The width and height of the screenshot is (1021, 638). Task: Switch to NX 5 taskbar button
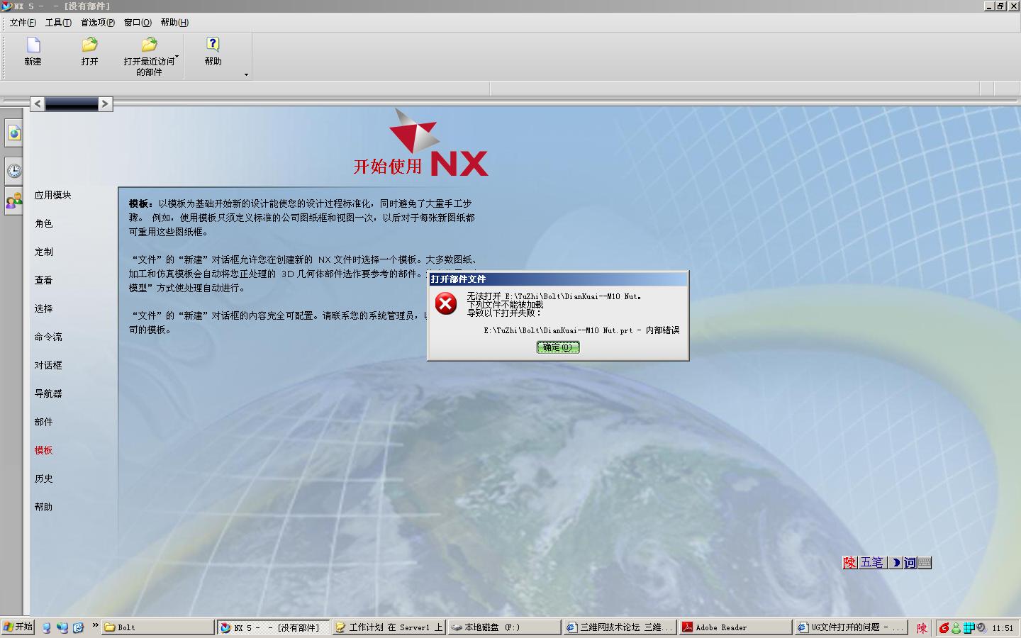point(273,627)
